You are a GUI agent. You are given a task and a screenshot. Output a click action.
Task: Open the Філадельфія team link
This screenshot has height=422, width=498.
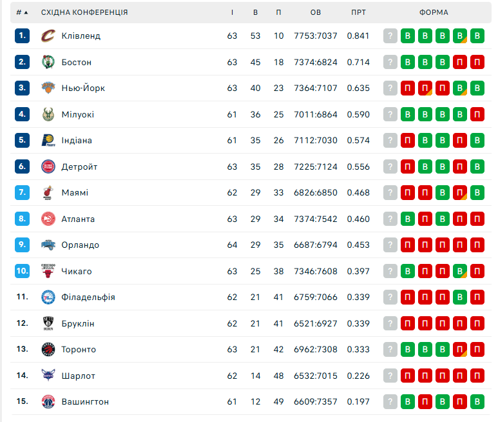pos(88,297)
